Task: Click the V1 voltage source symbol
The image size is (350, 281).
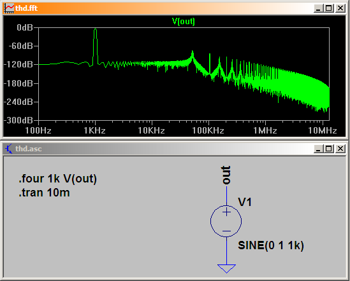Action: click(x=226, y=221)
